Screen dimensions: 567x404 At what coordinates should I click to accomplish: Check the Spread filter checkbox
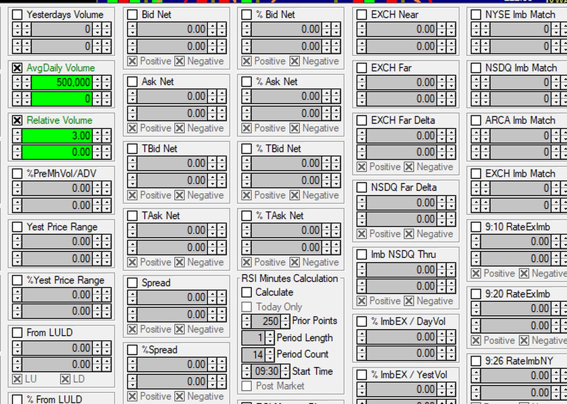132,283
